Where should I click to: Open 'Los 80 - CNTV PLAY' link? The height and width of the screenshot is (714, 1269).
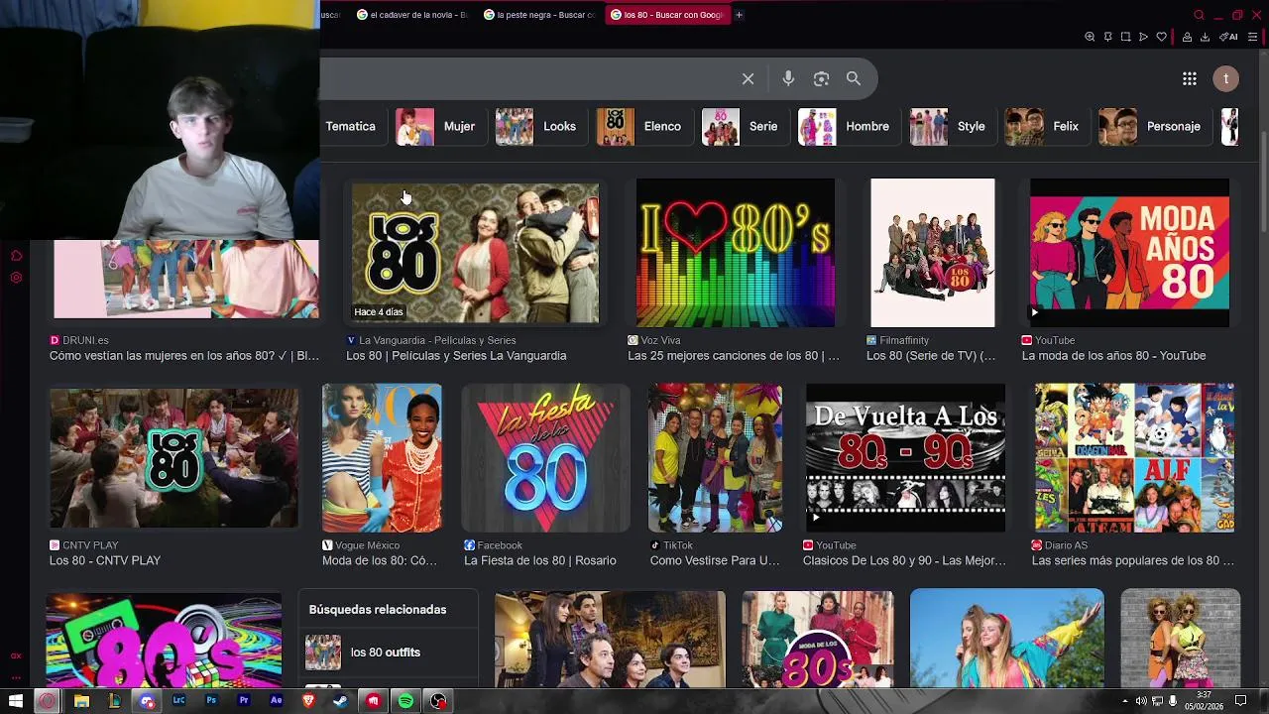click(105, 561)
